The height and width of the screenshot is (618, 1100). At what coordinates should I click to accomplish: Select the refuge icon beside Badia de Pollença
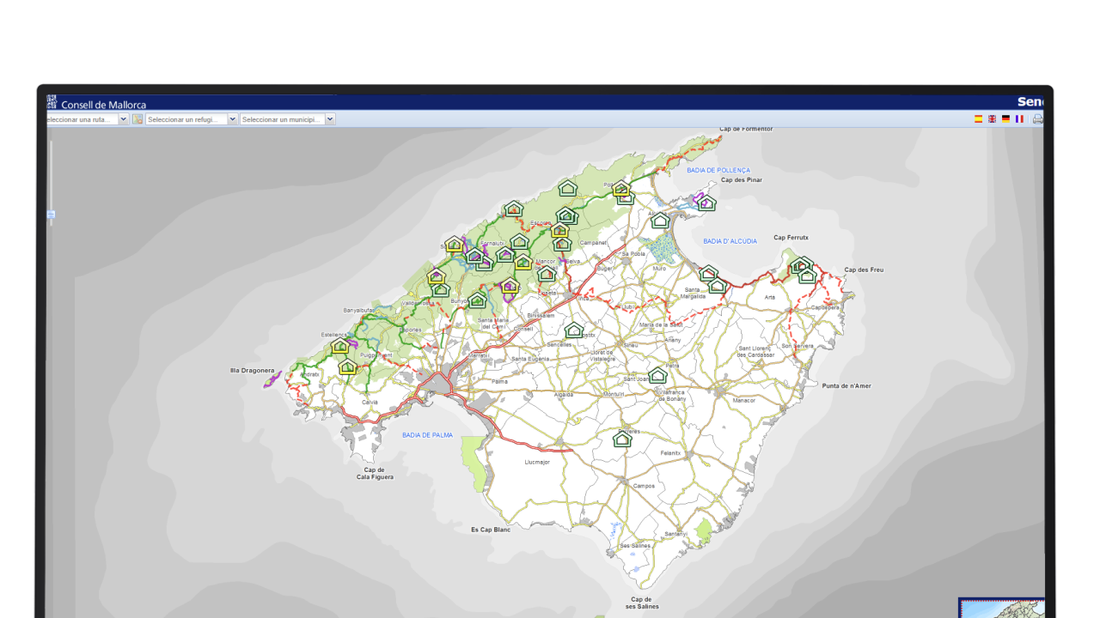706,203
